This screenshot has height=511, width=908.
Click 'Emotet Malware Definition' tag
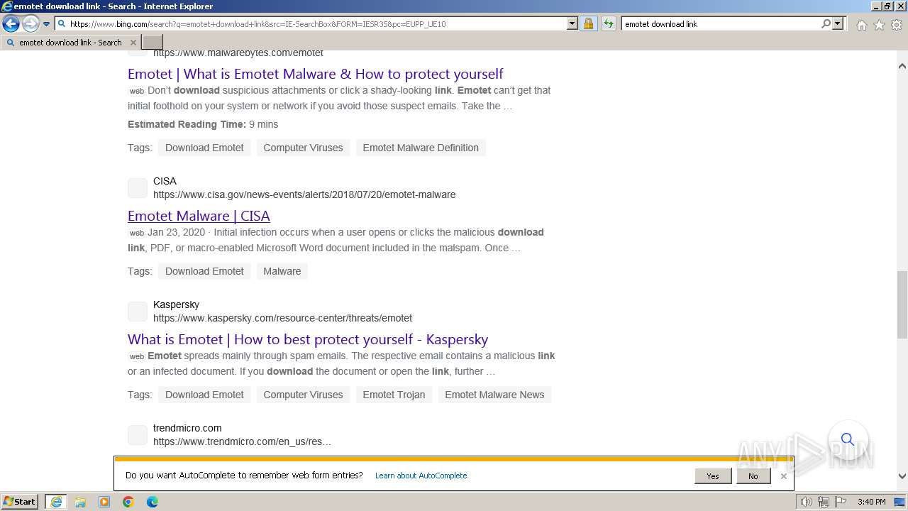[x=421, y=148]
